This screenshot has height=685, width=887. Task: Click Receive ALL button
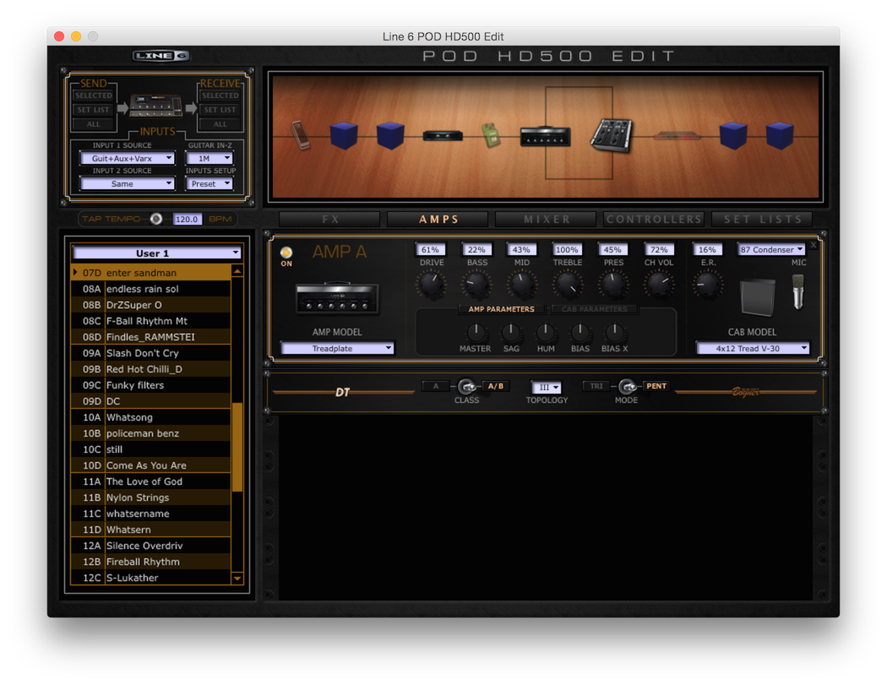point(220,124)
